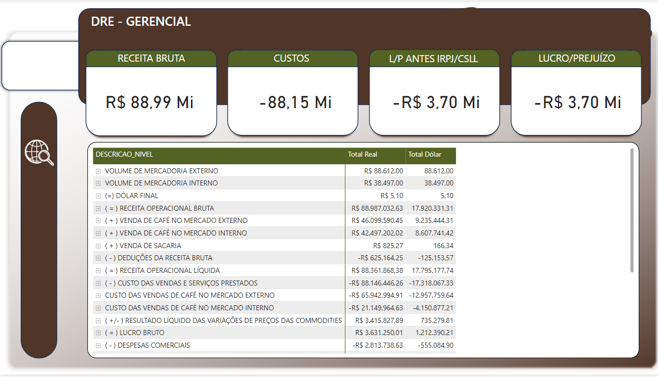This screenshot has width=658, height=377.
Task: Expand CUSTO DAS VENDAS DE CAFÉ NO MERCADO EXTERNO row
Action: pyautogui.click(x=98, y=296)
